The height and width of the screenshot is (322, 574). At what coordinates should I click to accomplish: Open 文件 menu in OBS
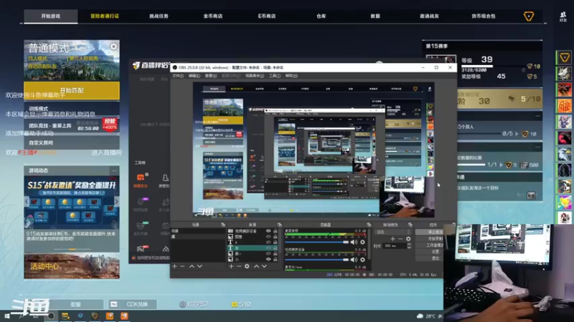click(178, 76)
